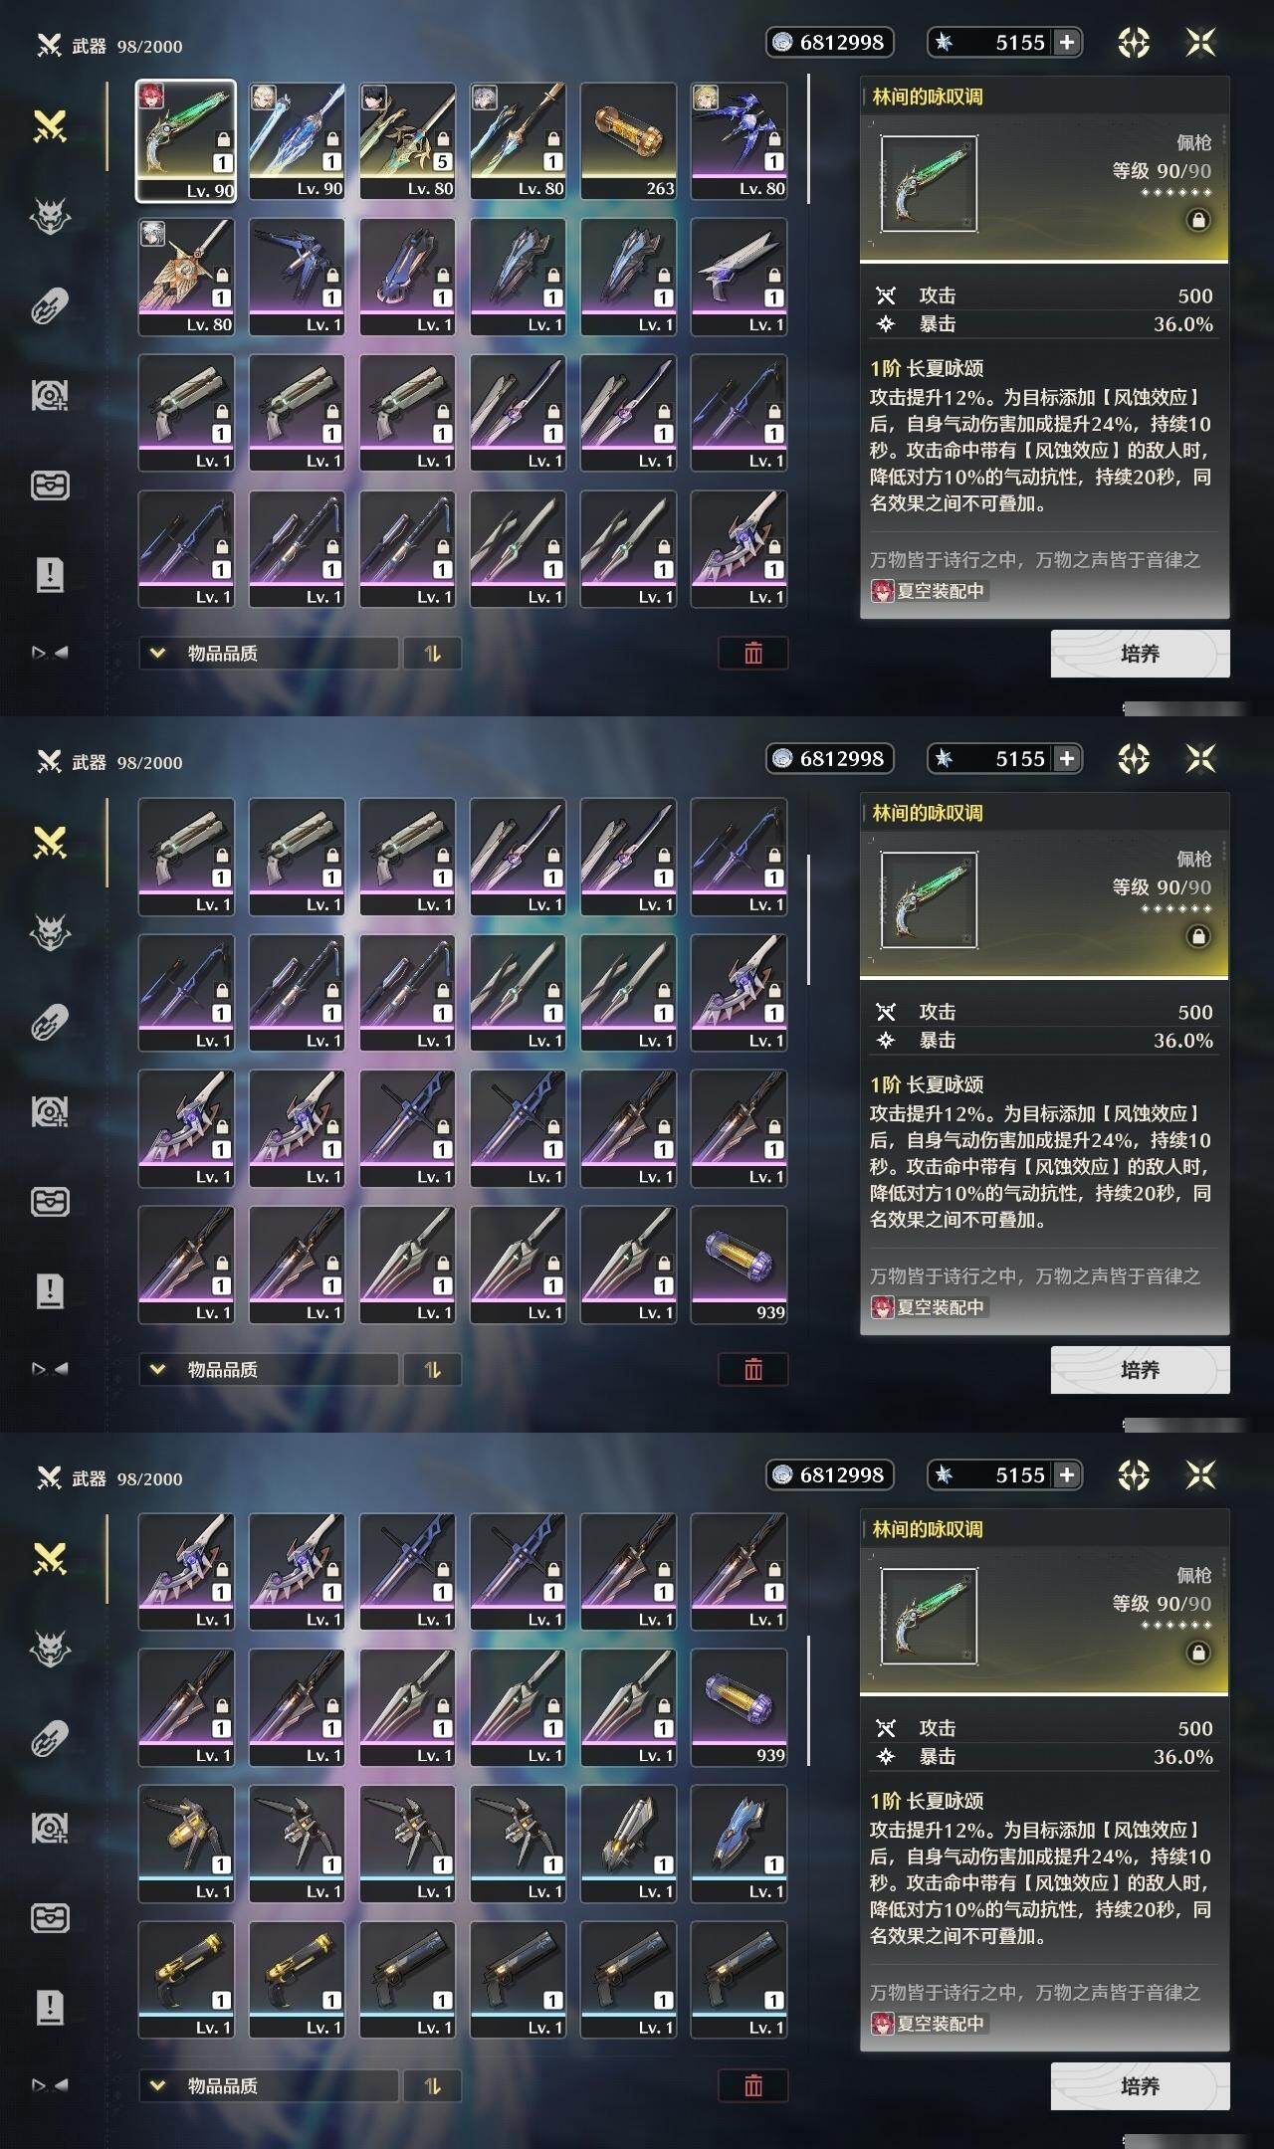The height and width of the screenshot is (2149, 1274).
Task: Choose the blue Lv. 90 broadblade weapon
Action: click(x=297, y=141)
